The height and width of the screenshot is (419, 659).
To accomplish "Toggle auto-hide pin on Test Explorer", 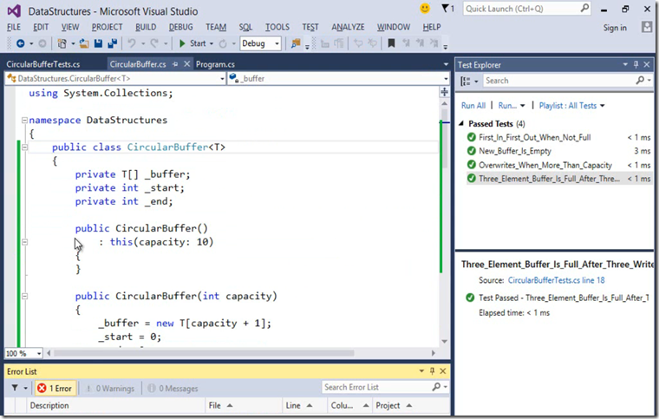I will coord(636,64).
